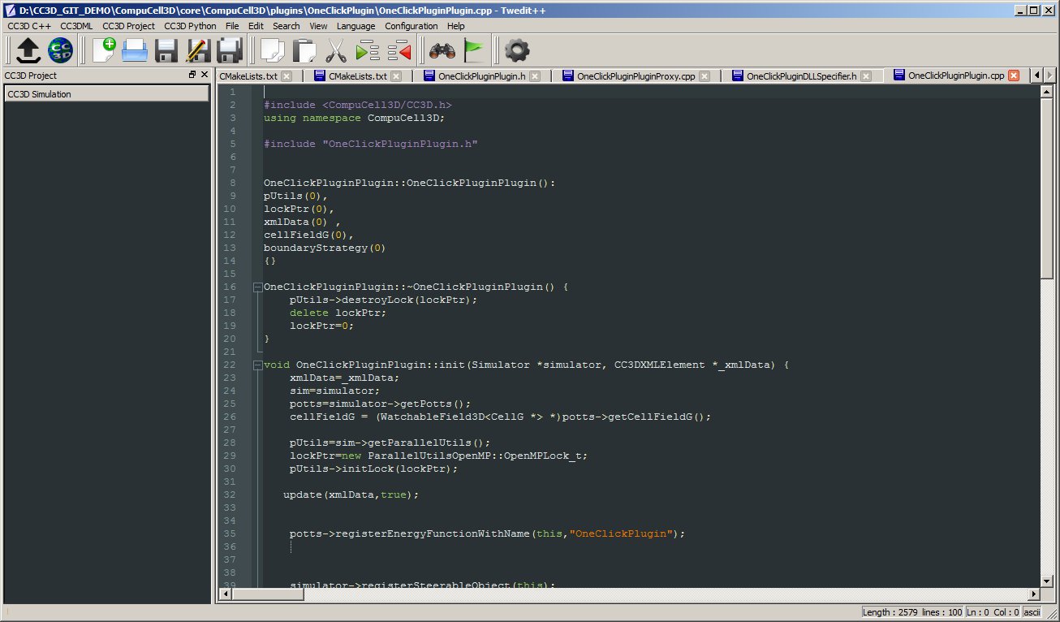
Task: Create a new file with the toolbar icon
Action: [x=104, y=51]
